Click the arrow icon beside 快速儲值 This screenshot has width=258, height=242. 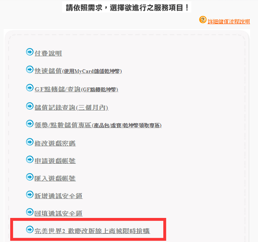coord(30,70)
